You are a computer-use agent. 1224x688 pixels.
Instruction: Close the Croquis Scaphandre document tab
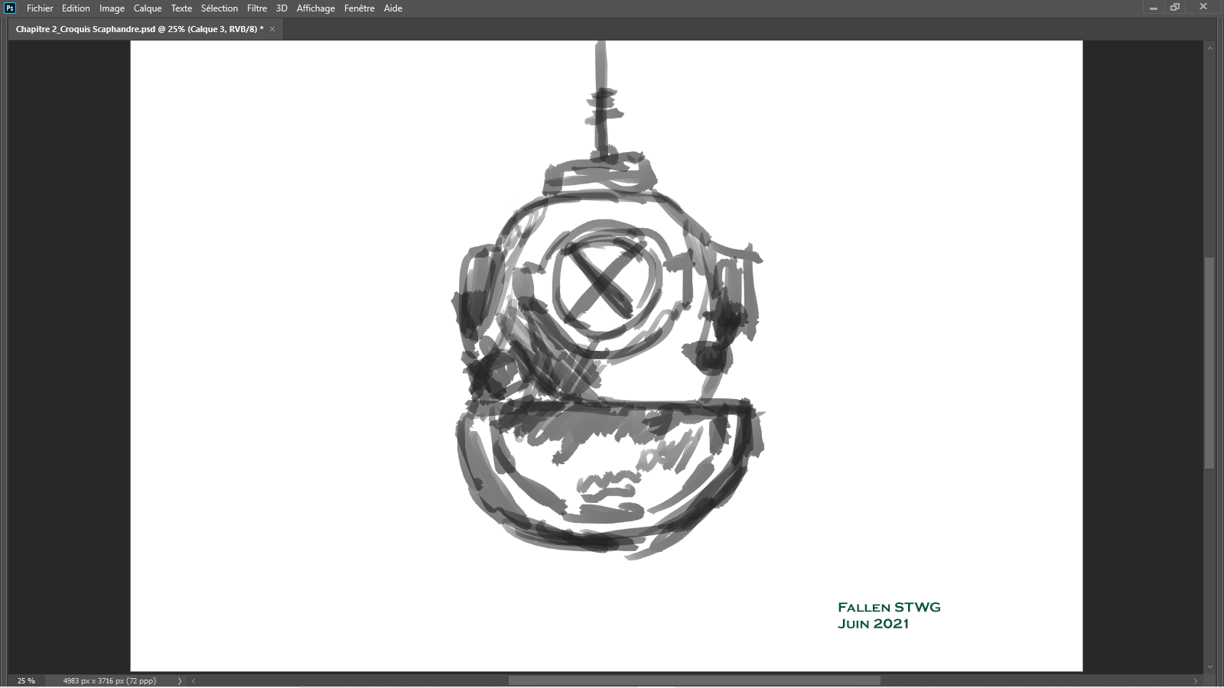272,29
